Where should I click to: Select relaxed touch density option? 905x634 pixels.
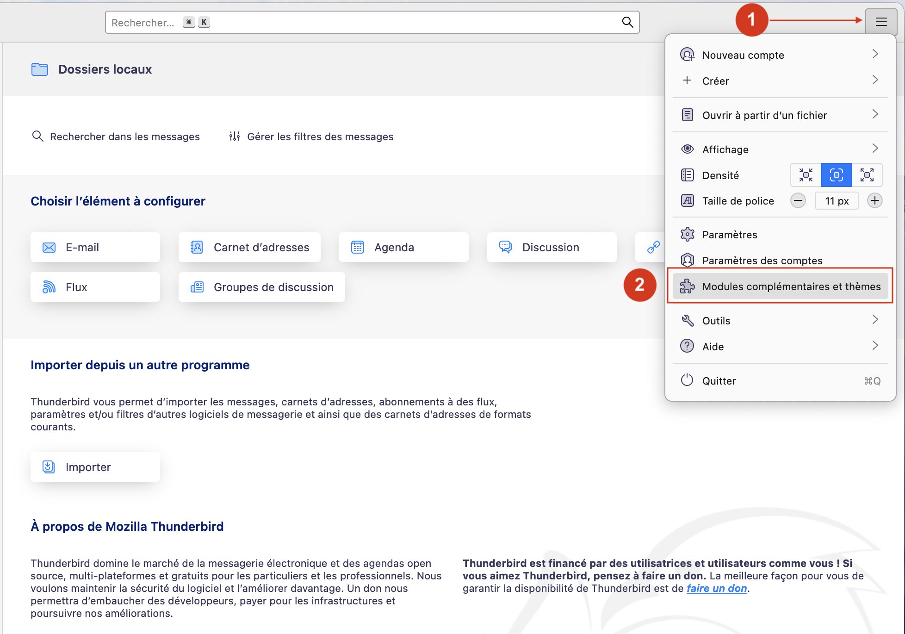[x=867, y=175]
